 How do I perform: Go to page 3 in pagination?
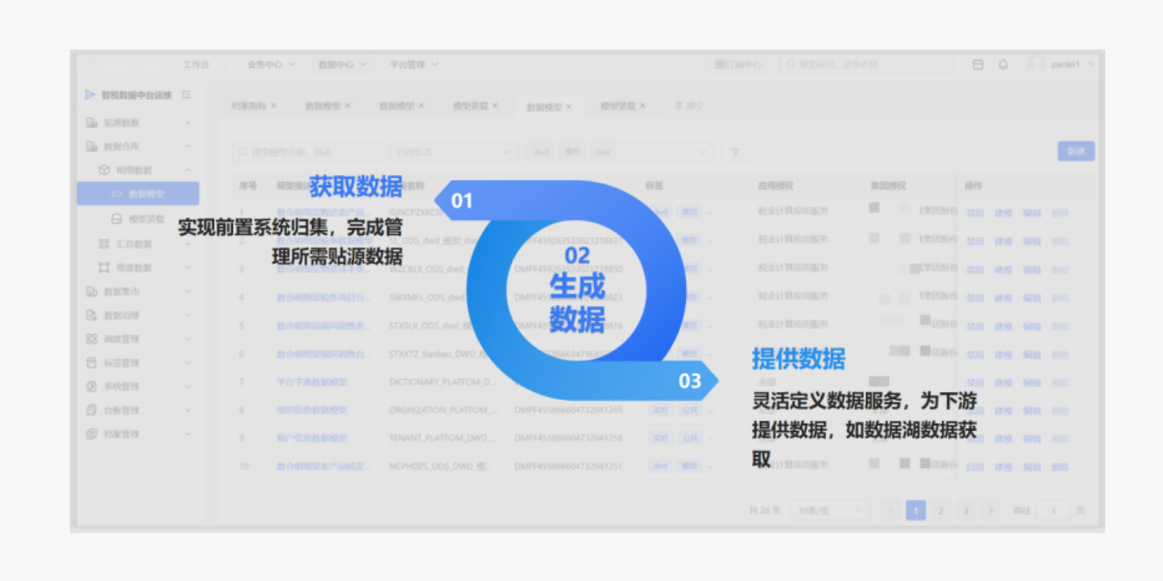tap(965, 511)
